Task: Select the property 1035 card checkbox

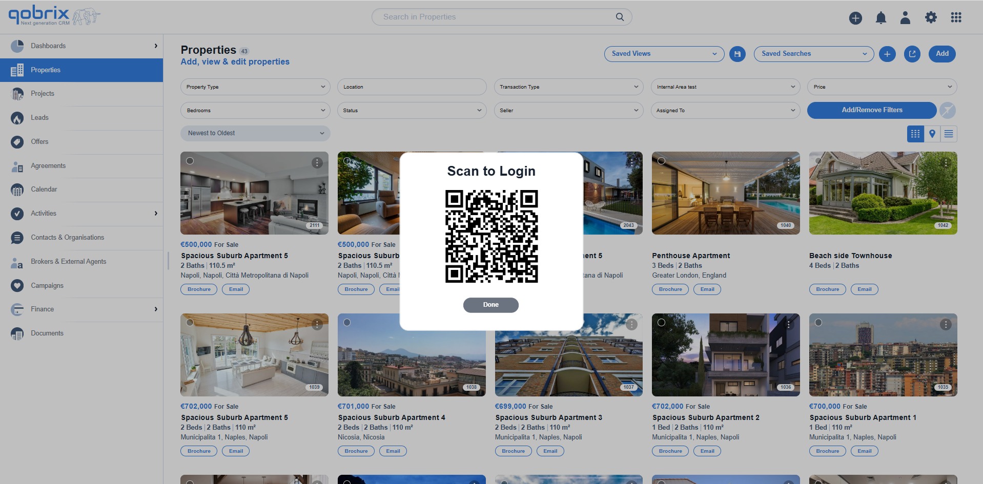Action: [x=818, y=323]
